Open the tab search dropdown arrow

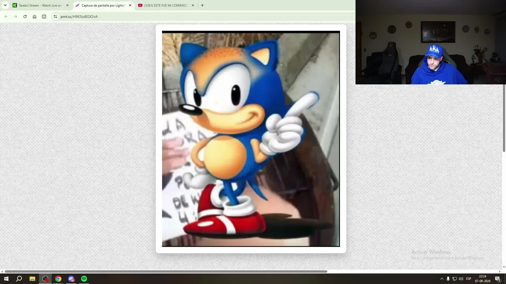click(5, 6)
